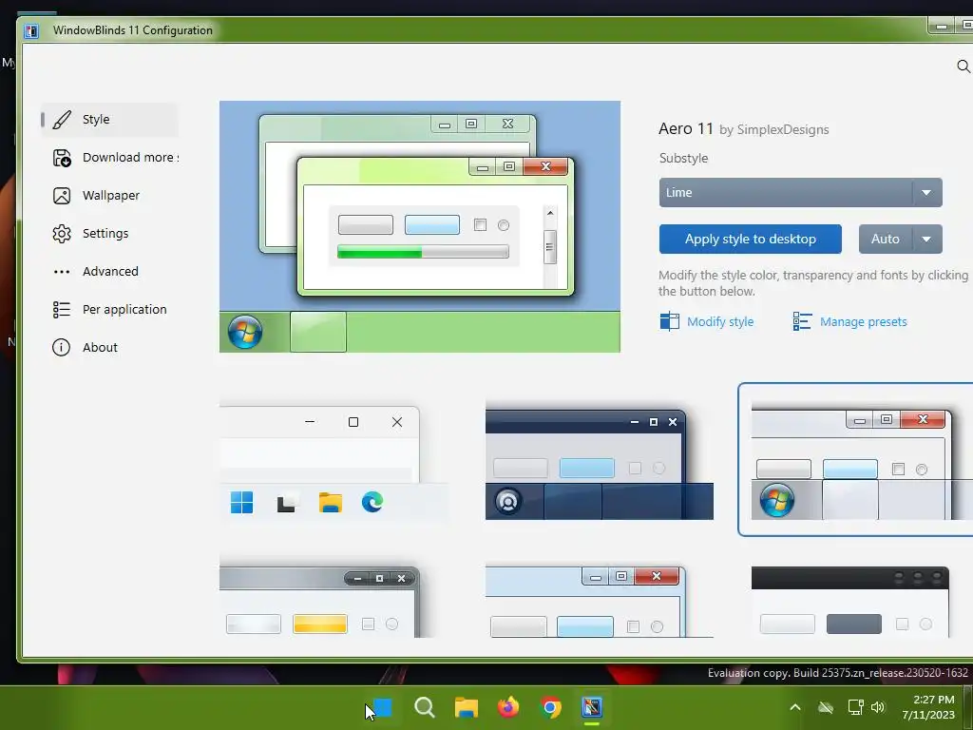This screenshot has height=730, width=973.
Task: Open the Advanced section
Action: pyautogui.click(x=110, y=271)
